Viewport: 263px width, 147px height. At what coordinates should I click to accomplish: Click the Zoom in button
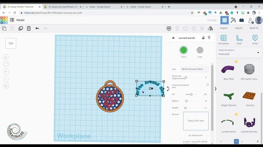(x=6, y=72)
